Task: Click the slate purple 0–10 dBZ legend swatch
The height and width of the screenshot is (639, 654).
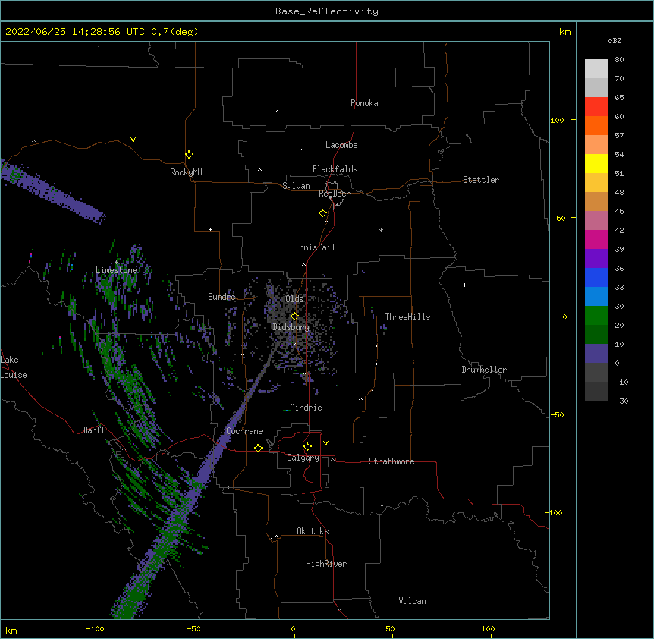Action: click(596, 354)
